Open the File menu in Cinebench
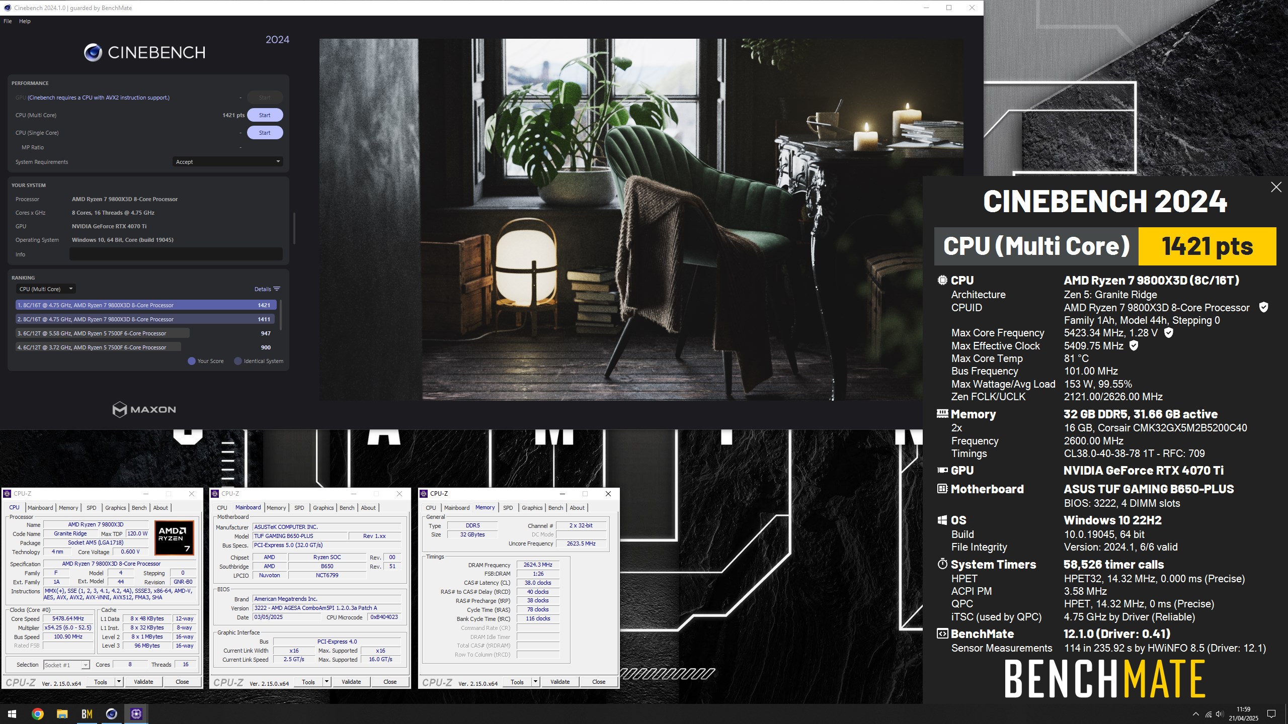 (x=8, y=21)
